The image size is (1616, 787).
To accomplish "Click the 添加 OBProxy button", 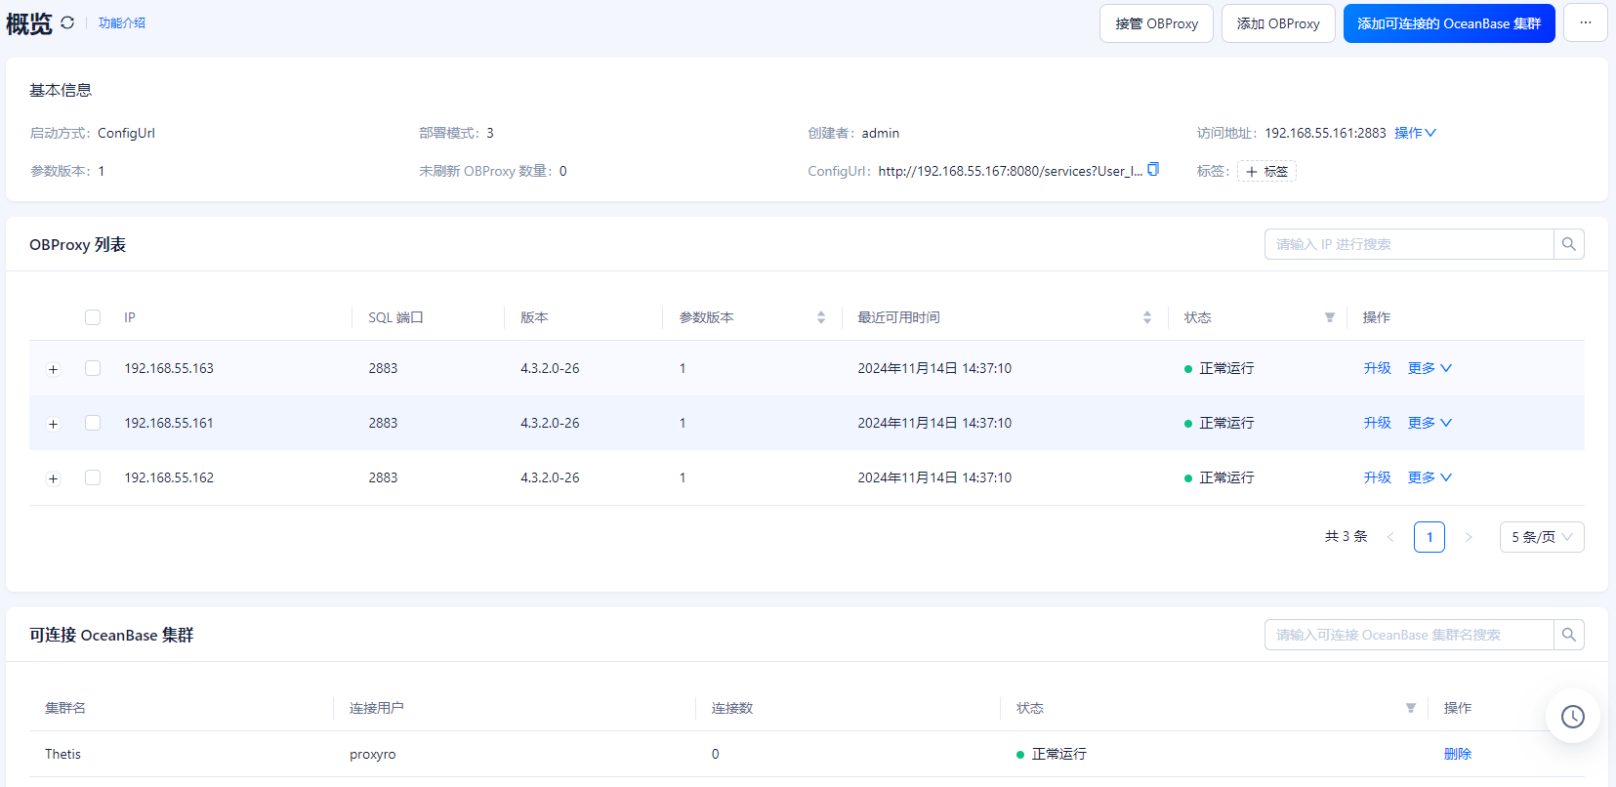I will 1278,23.
